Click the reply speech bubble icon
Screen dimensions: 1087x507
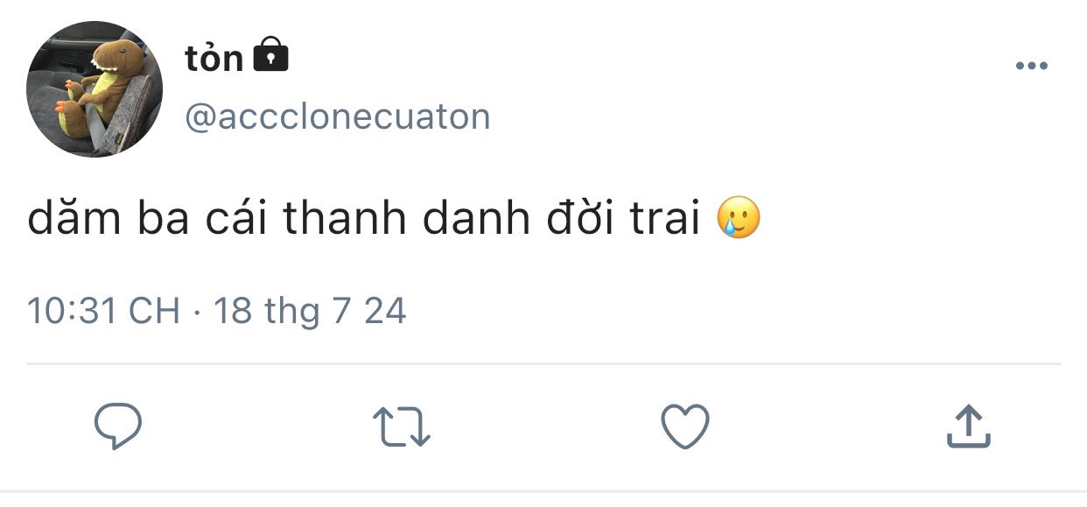117,426
